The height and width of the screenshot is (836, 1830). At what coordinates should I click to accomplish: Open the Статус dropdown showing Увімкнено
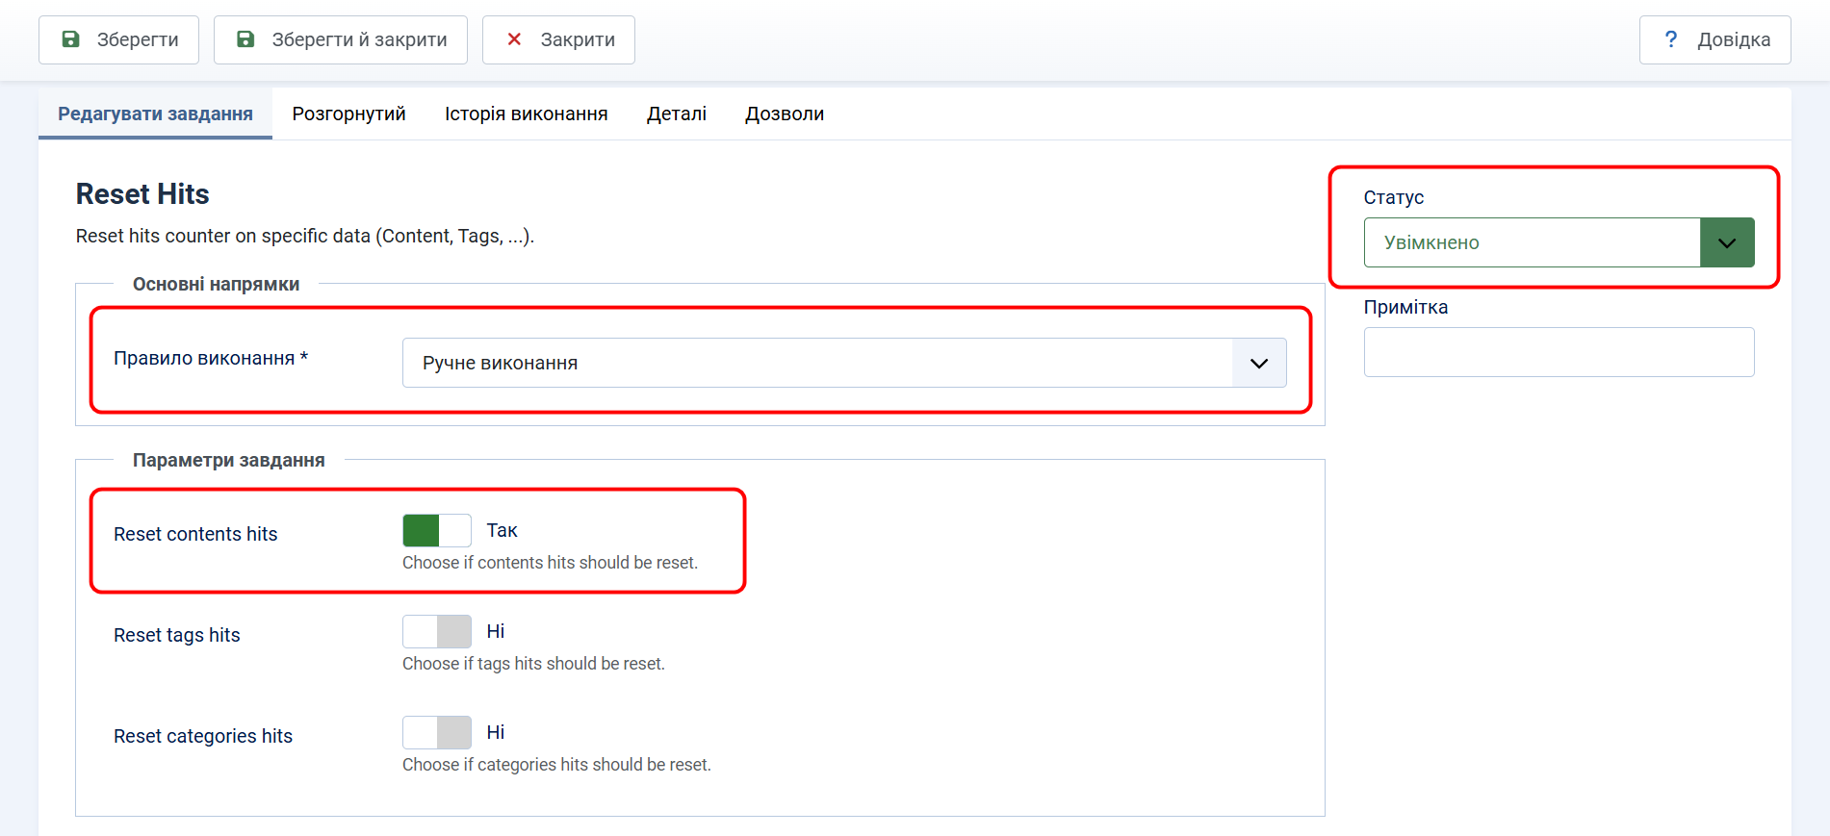[x=1559, y=242]
